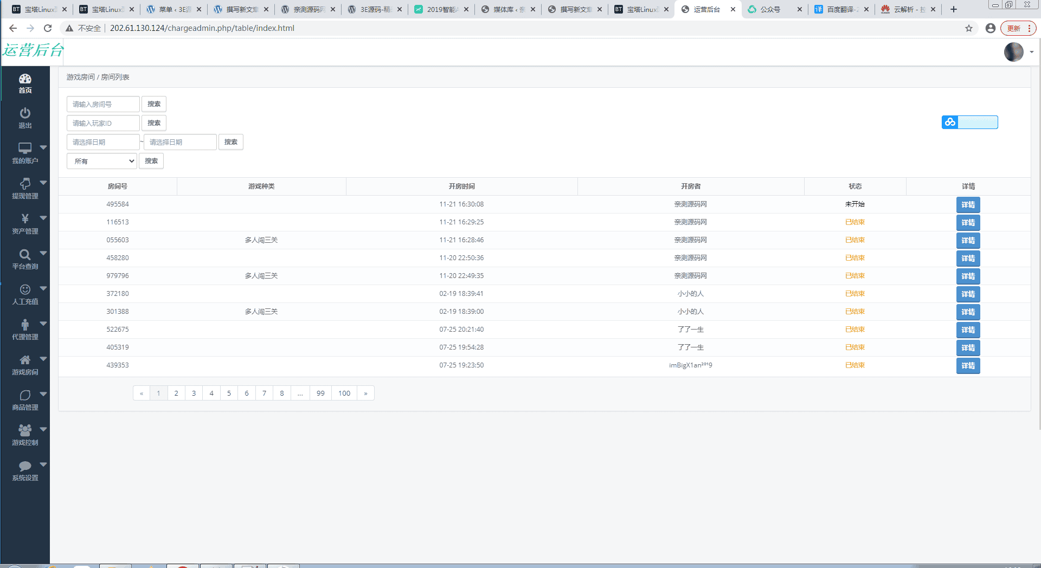Click the blue cloud upload widget icon

[x=950, y=122]
